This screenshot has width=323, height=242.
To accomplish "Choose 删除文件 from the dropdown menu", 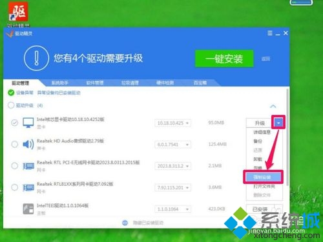I will (x=262, y=195).
